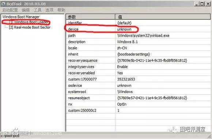
Task: Click the 'Enable' value
Action: (122, 67)
